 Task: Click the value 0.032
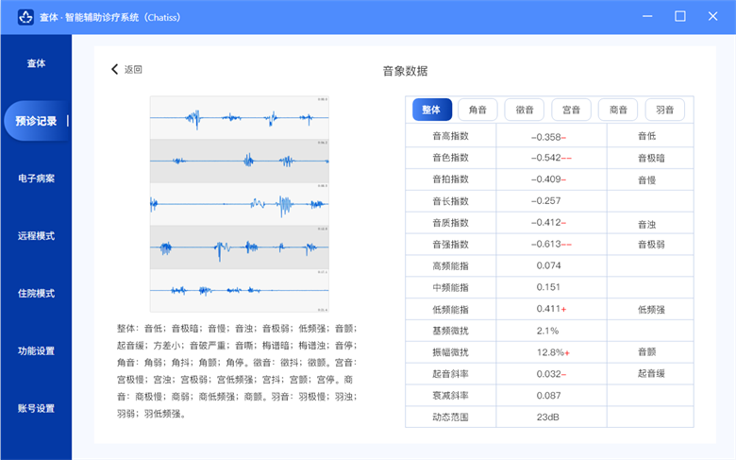(549, 374)
